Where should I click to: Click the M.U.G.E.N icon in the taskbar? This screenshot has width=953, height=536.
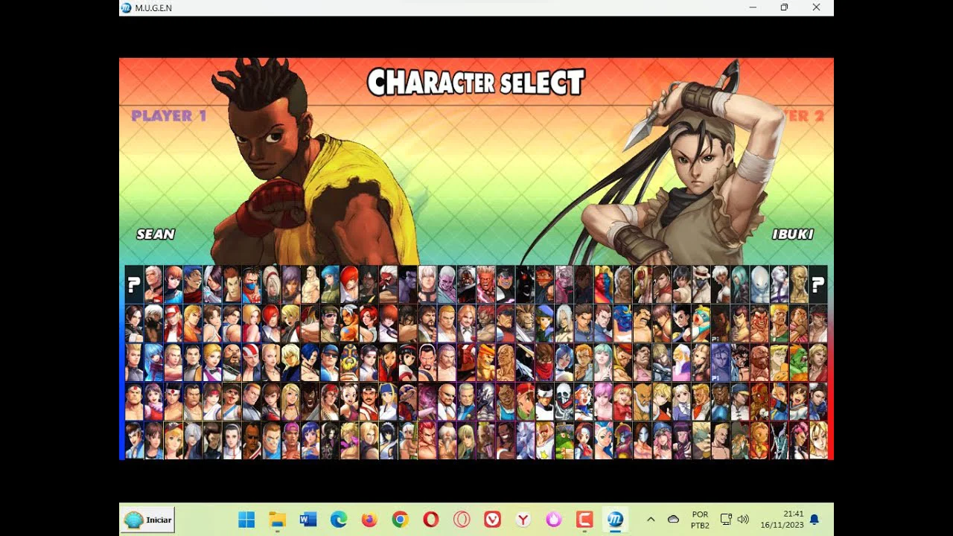pyautogui.click(x=615, y=520)
